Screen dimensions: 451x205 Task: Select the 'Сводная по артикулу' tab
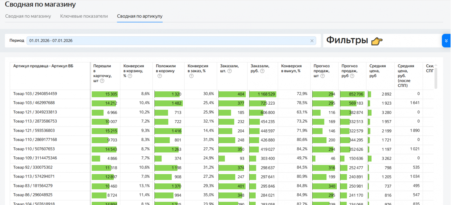pyautogui.click(x=140, y=16)
